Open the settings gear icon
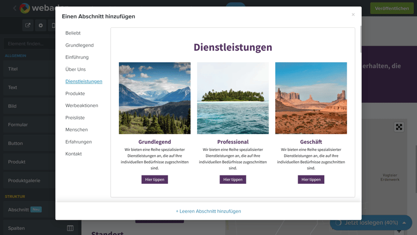 41,25
